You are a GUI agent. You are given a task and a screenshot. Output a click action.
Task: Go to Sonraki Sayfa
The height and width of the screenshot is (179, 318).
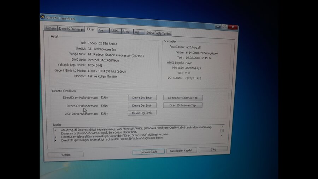pos(149,152)
